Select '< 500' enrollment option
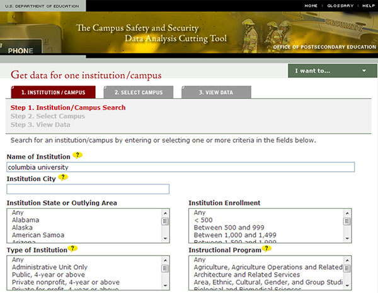 coord(204,220)
